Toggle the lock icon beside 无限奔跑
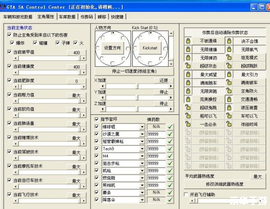Image resolution: width=270 pixels, height=209 pixels. pyautogui.click(x=188, y=91)
